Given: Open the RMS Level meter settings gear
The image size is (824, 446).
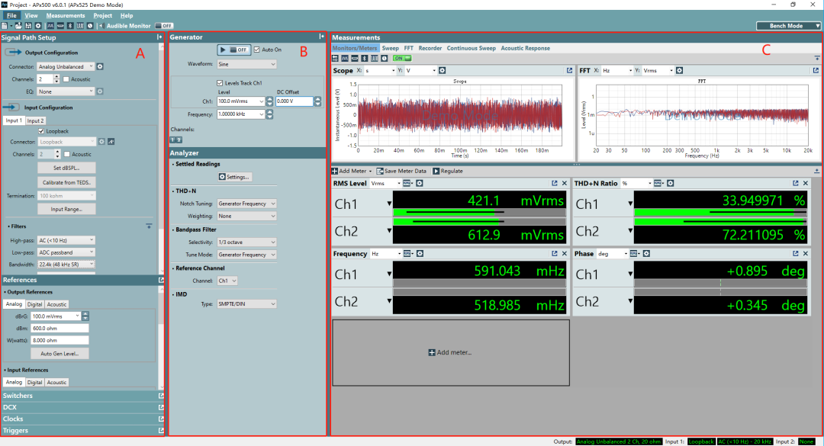Looking at the screenshot, I should click(x=420, y=183).
